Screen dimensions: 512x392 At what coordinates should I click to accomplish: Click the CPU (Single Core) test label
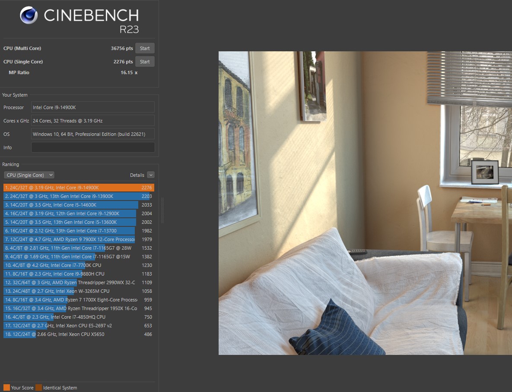[23, 62]
